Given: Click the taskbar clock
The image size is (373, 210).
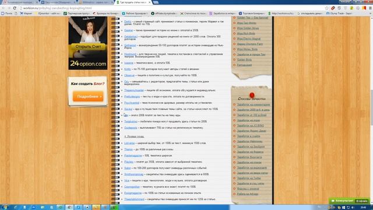Looking at the screenshot, I should pos(363,208).
